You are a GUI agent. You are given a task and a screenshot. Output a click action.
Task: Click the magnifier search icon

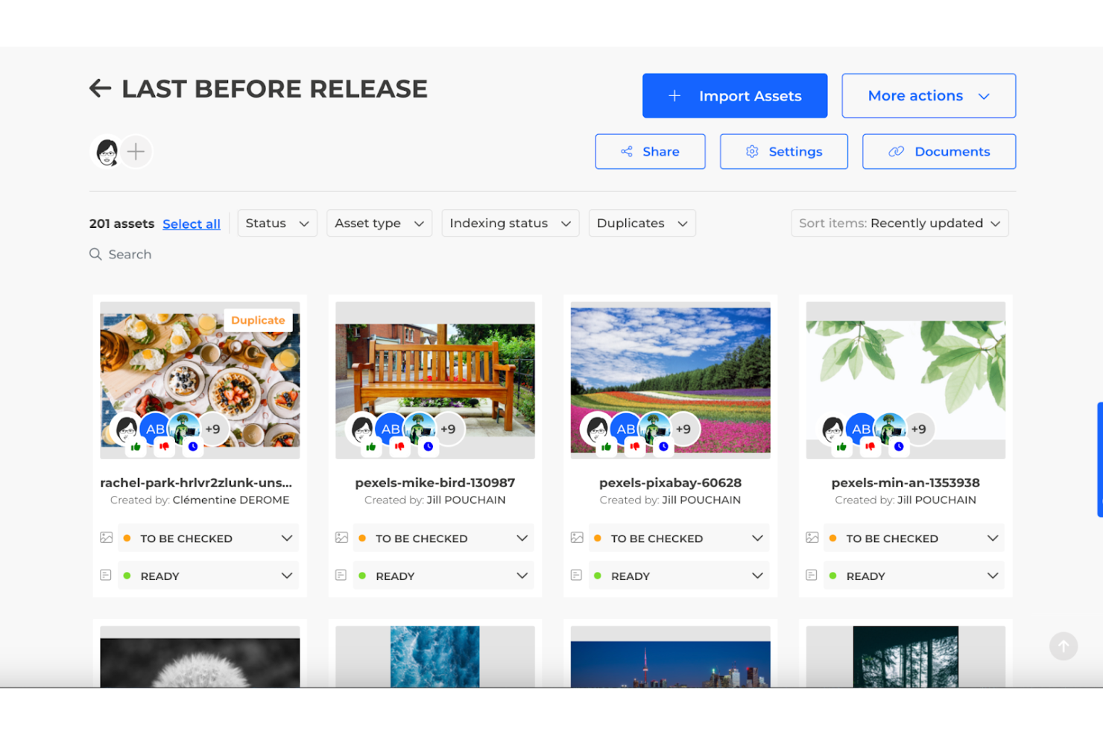[95, 255]
